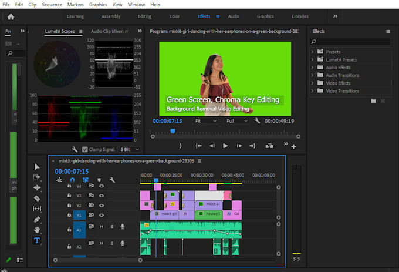
Task: Select the Hand tool
Action: tap(37, 230)
